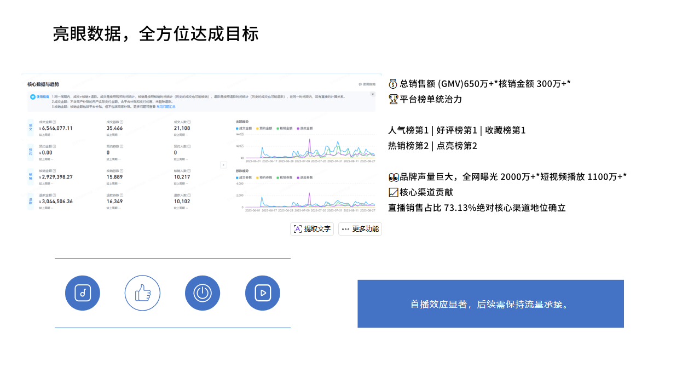Expand panel with the right chevron arrow
Screen dimensions: 688x384
pyautogui.click(x=223, y=165)
